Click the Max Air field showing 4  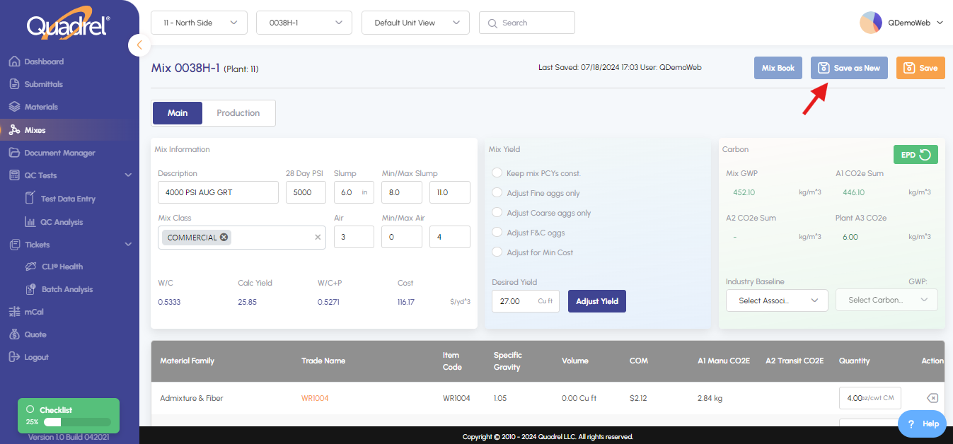(x=450, y=237)
